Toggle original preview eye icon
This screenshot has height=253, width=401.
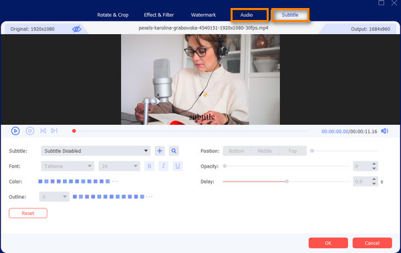click(76, 29)
